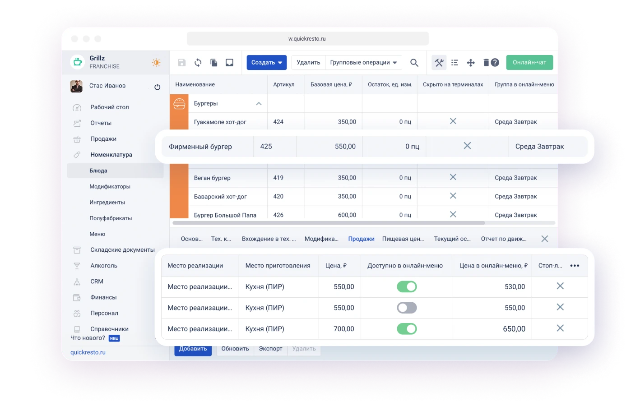Click Стас Иванов avatar photo
This screenshot has width=631, height=406.
76,86
